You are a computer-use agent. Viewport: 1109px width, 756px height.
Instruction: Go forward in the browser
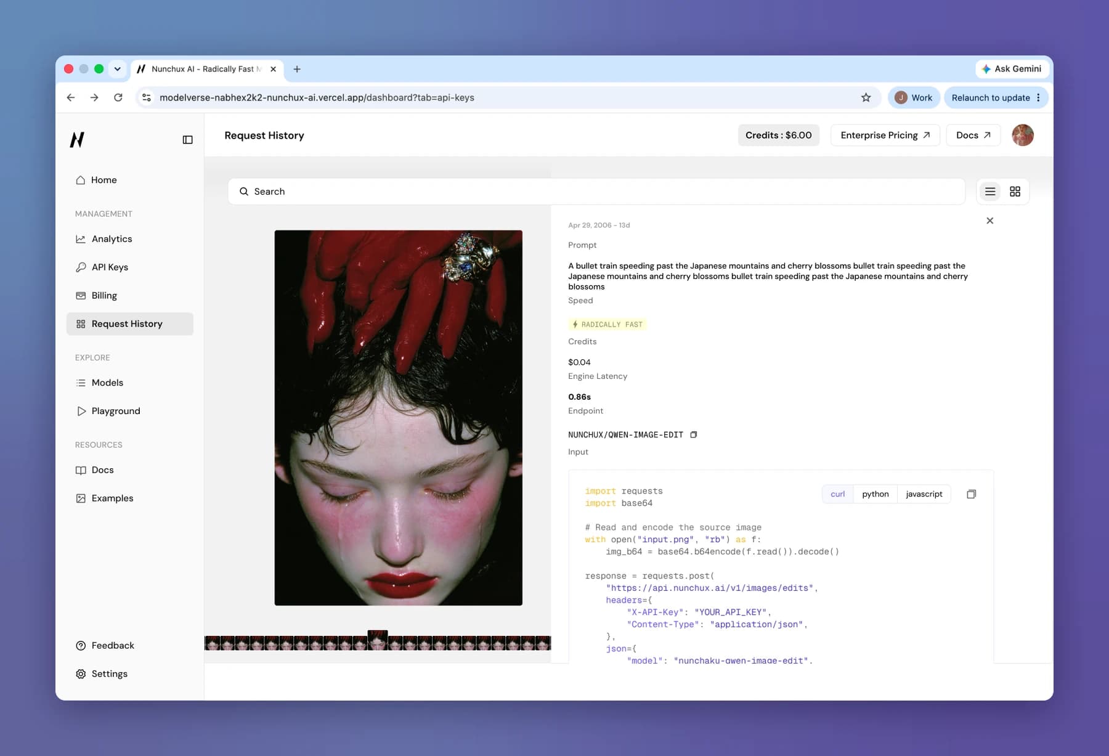tap(94, 98)
